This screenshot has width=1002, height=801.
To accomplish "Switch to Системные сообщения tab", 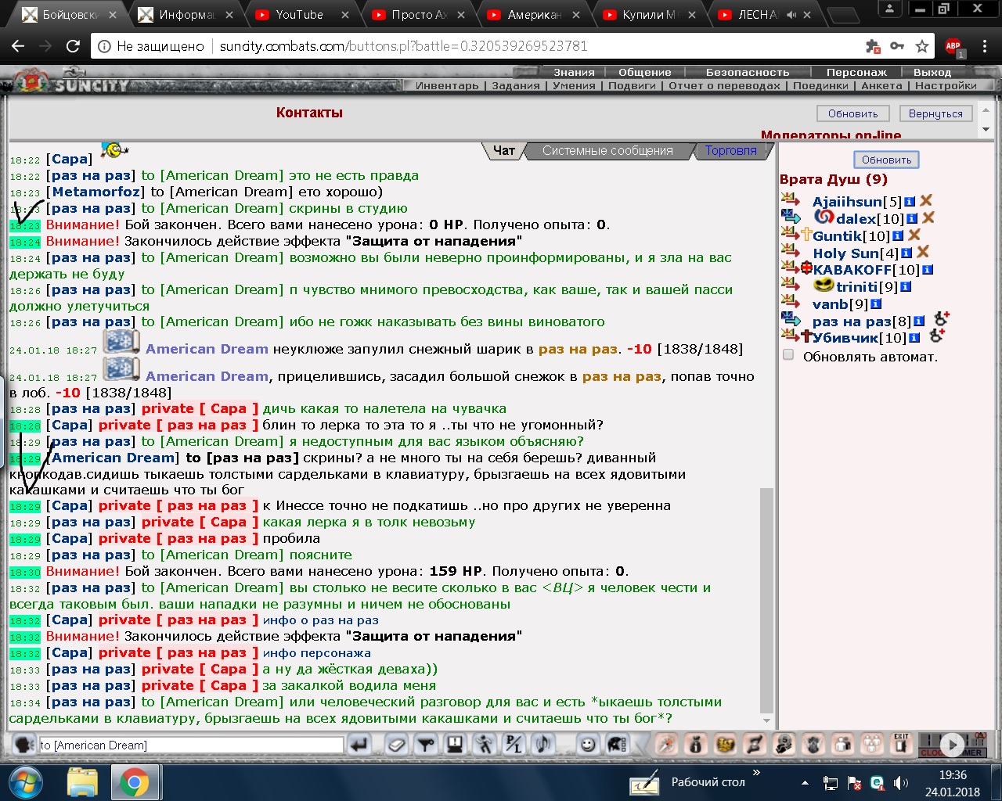I will [x=607, y=151].
